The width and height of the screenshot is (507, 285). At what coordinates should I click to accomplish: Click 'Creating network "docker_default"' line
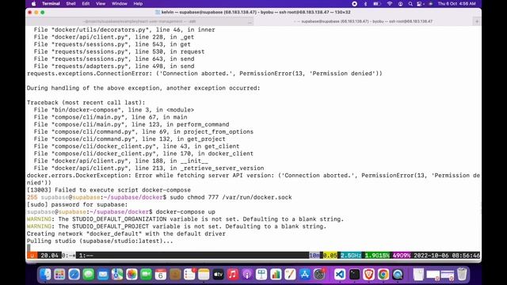click(x=126, y=234)
